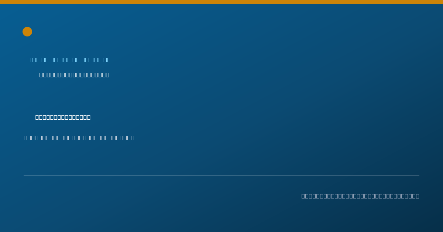Click the gray footer text at right
The width and height of the screenshot is (443, 232).
coord(360,196)
